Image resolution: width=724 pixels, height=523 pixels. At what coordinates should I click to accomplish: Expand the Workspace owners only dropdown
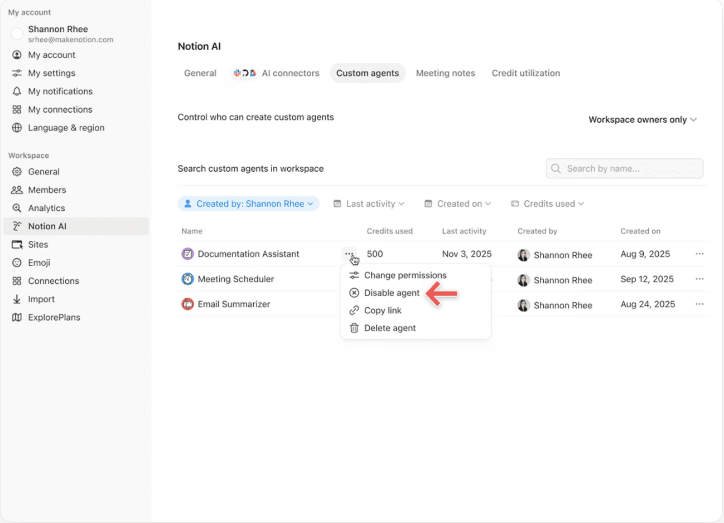click(643, 119)
